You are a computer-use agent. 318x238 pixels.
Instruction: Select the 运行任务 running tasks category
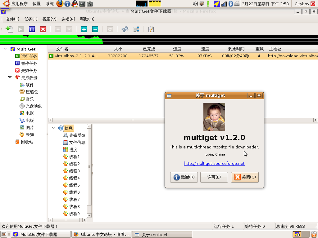click(x=29, y=56)
